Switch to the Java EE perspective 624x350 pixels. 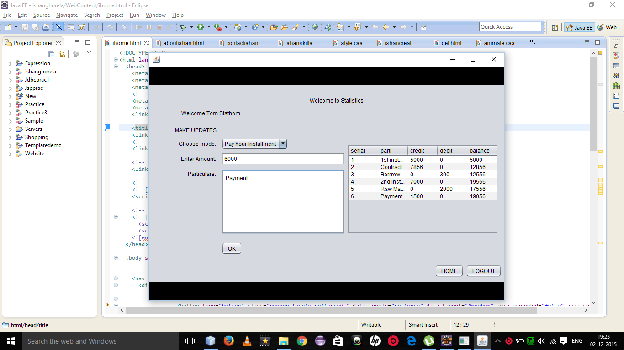(579, 27)
